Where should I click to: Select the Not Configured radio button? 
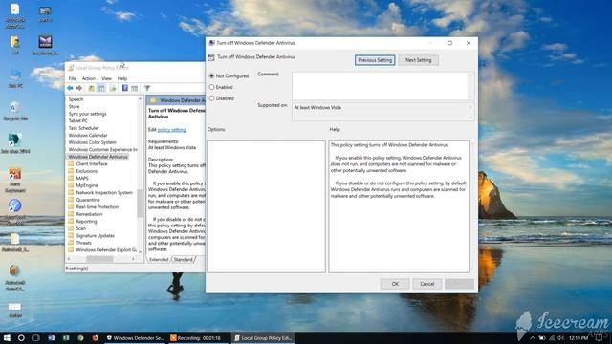pos(212,76)
